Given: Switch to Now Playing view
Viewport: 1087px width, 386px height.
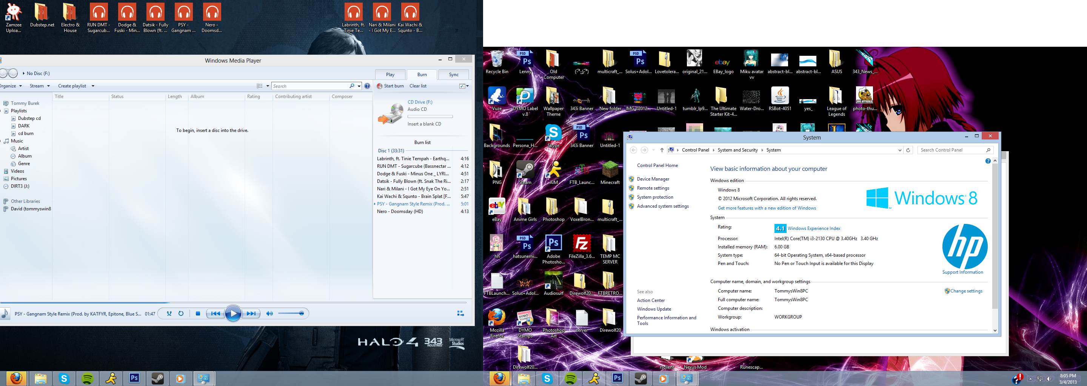Looking at the screenshot, I should coord(460,314).
